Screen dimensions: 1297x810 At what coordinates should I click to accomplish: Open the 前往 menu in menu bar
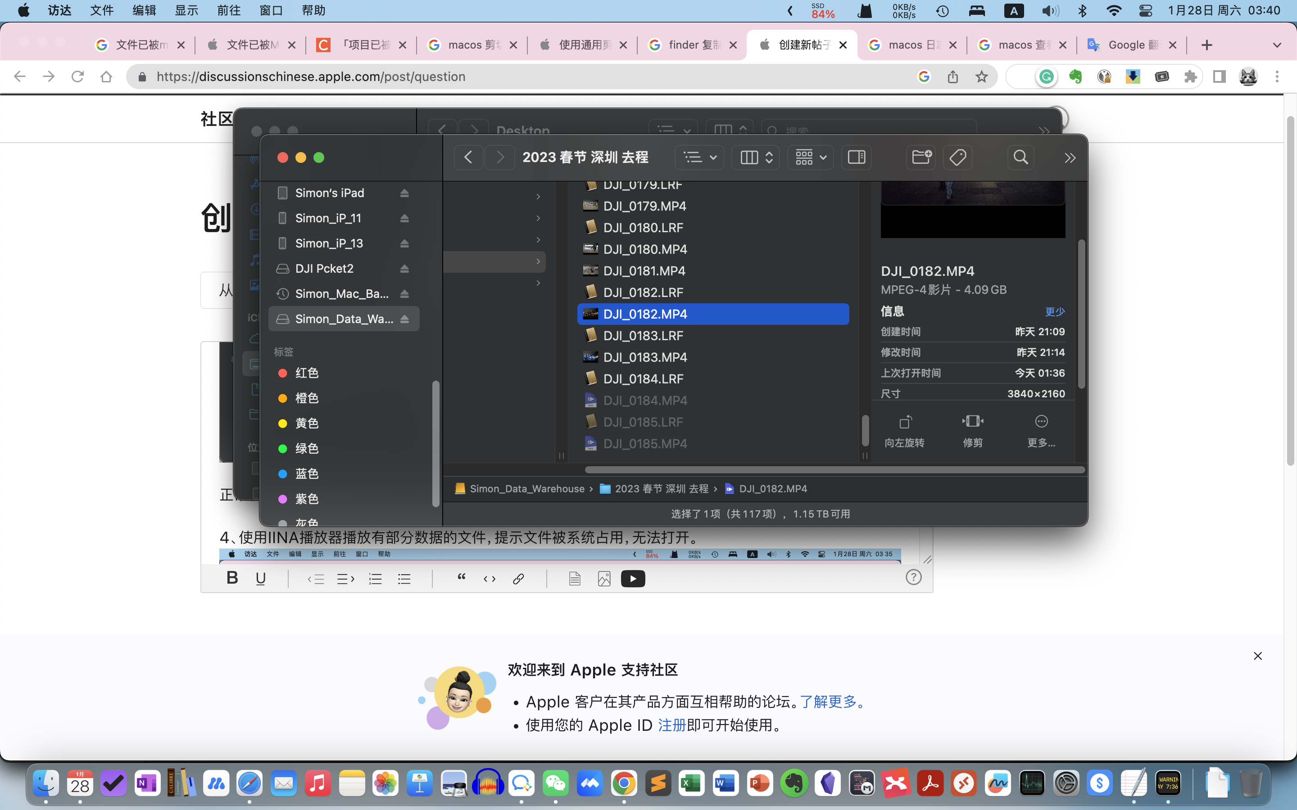coord(229,11)
